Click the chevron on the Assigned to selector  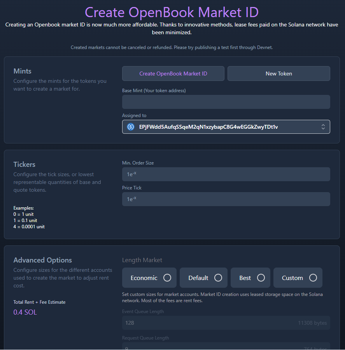click(323, 127)
